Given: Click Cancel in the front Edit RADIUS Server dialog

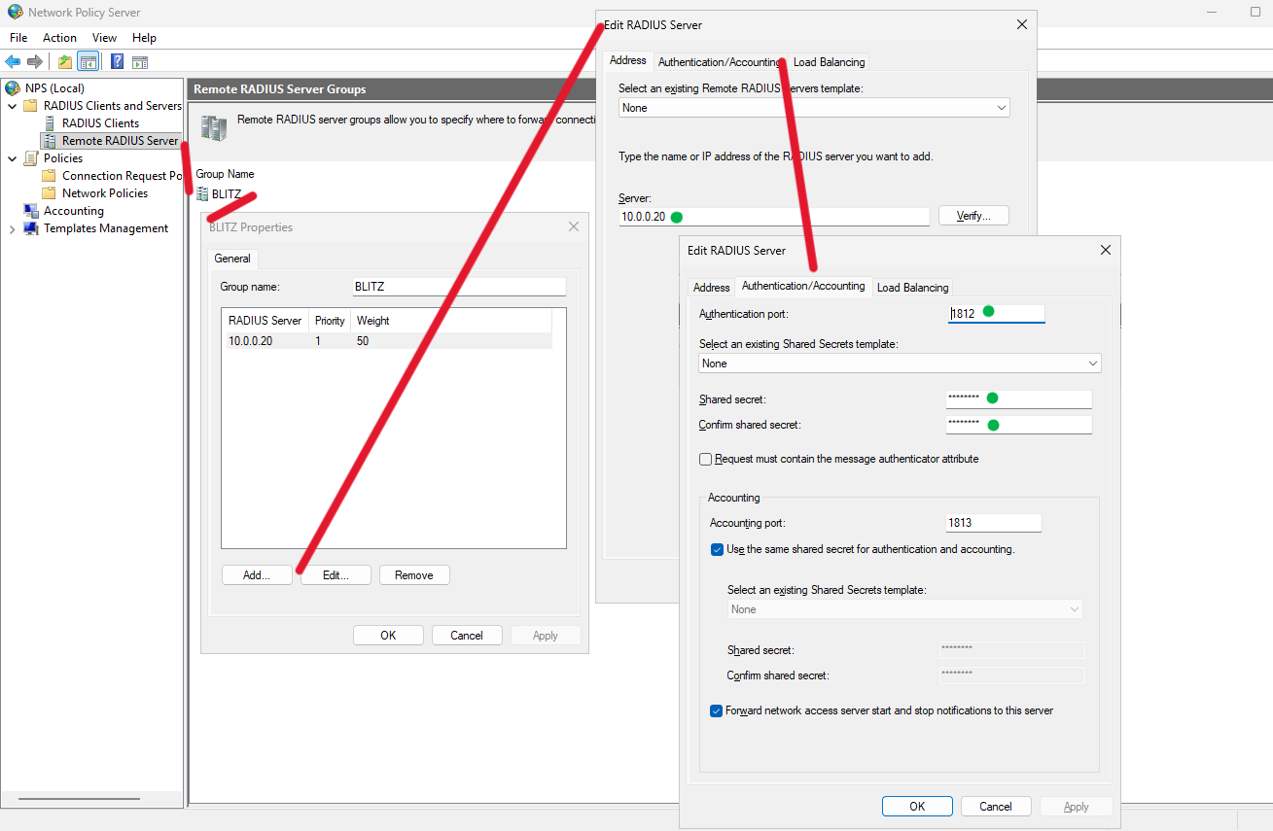Looking at the screenshot, I should coord(996,807).
